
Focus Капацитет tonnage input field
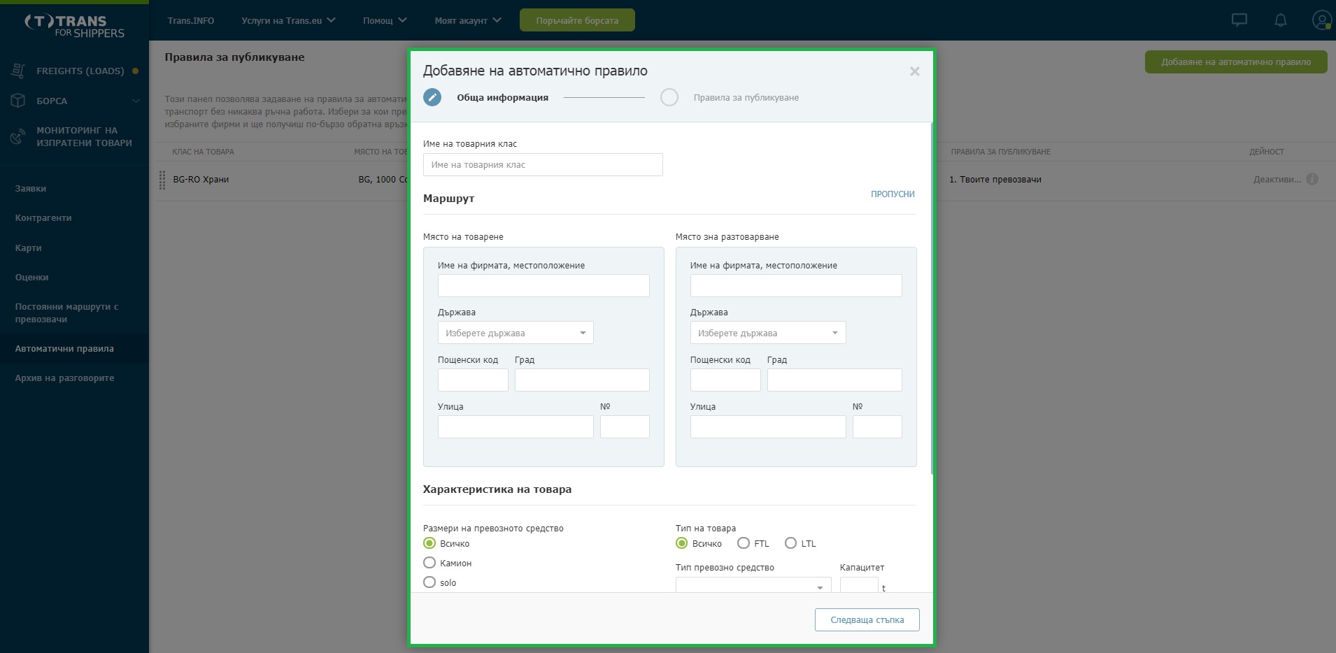(x=859, y=585)
